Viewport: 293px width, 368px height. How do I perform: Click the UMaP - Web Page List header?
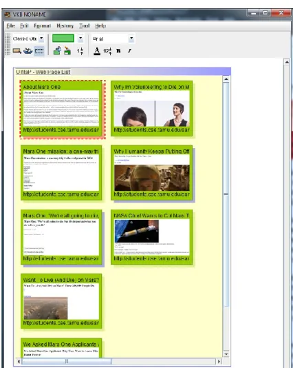[43, 72]
